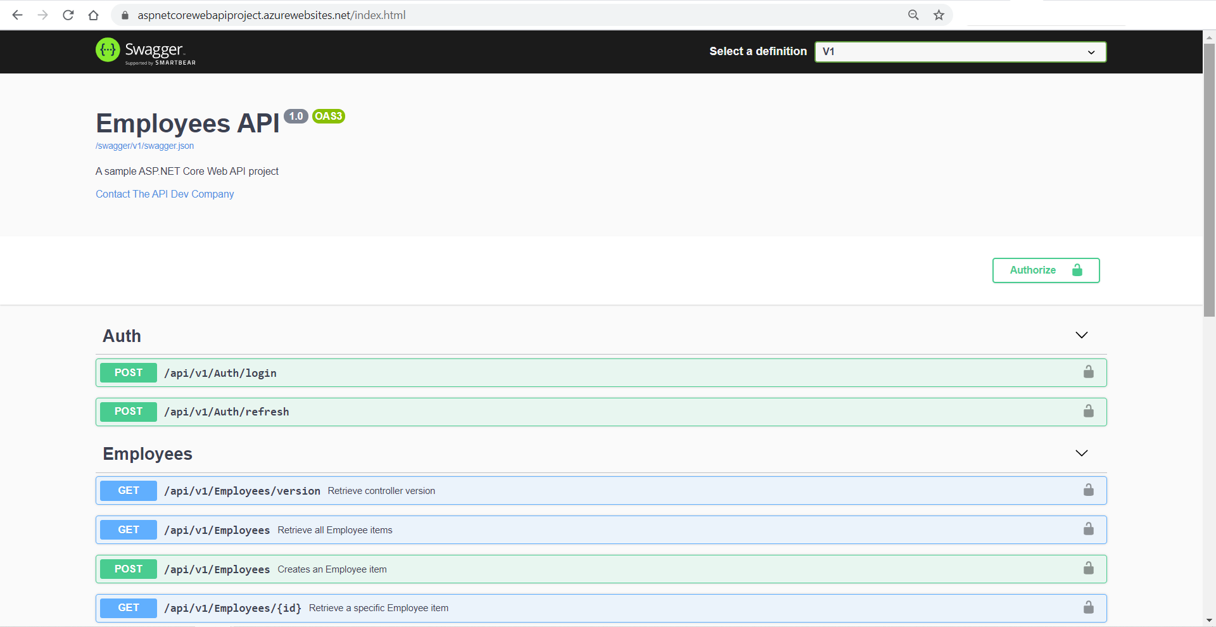Click the 'Retrieve all Employee items' description
The image size is (1216, 627).
(x=335, y=530)
